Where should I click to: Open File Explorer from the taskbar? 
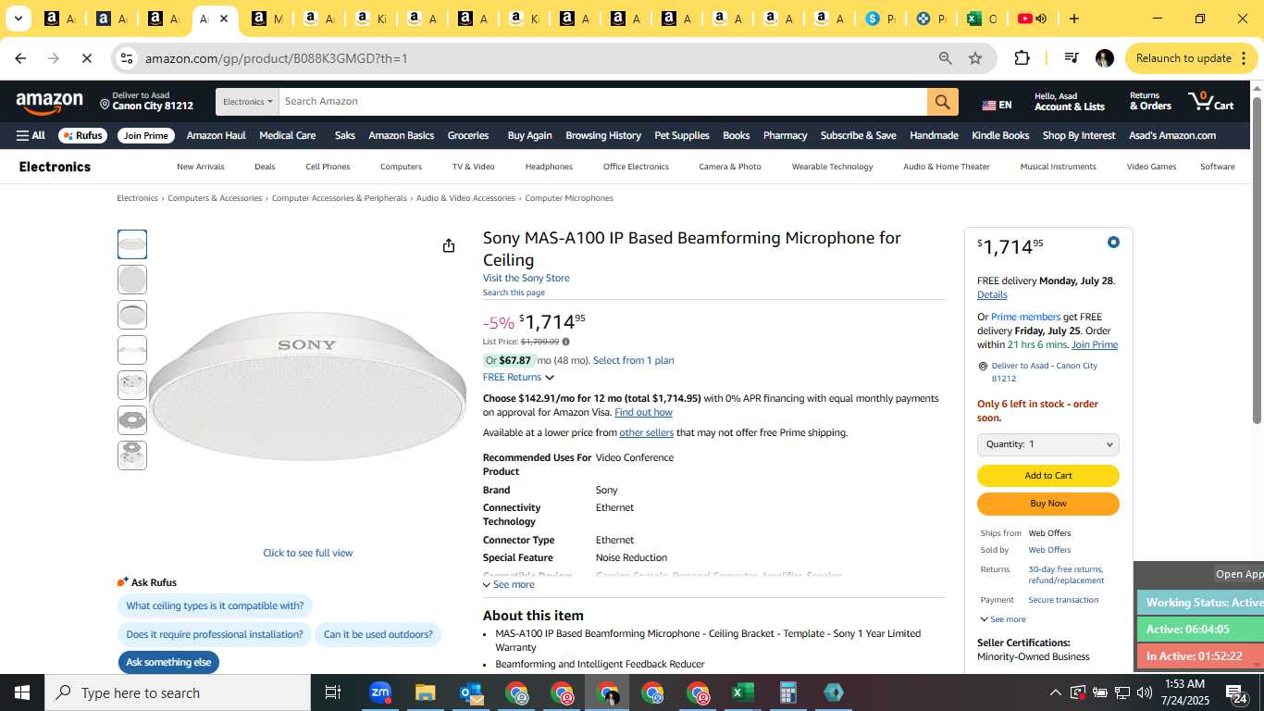(x=425, y=692)
